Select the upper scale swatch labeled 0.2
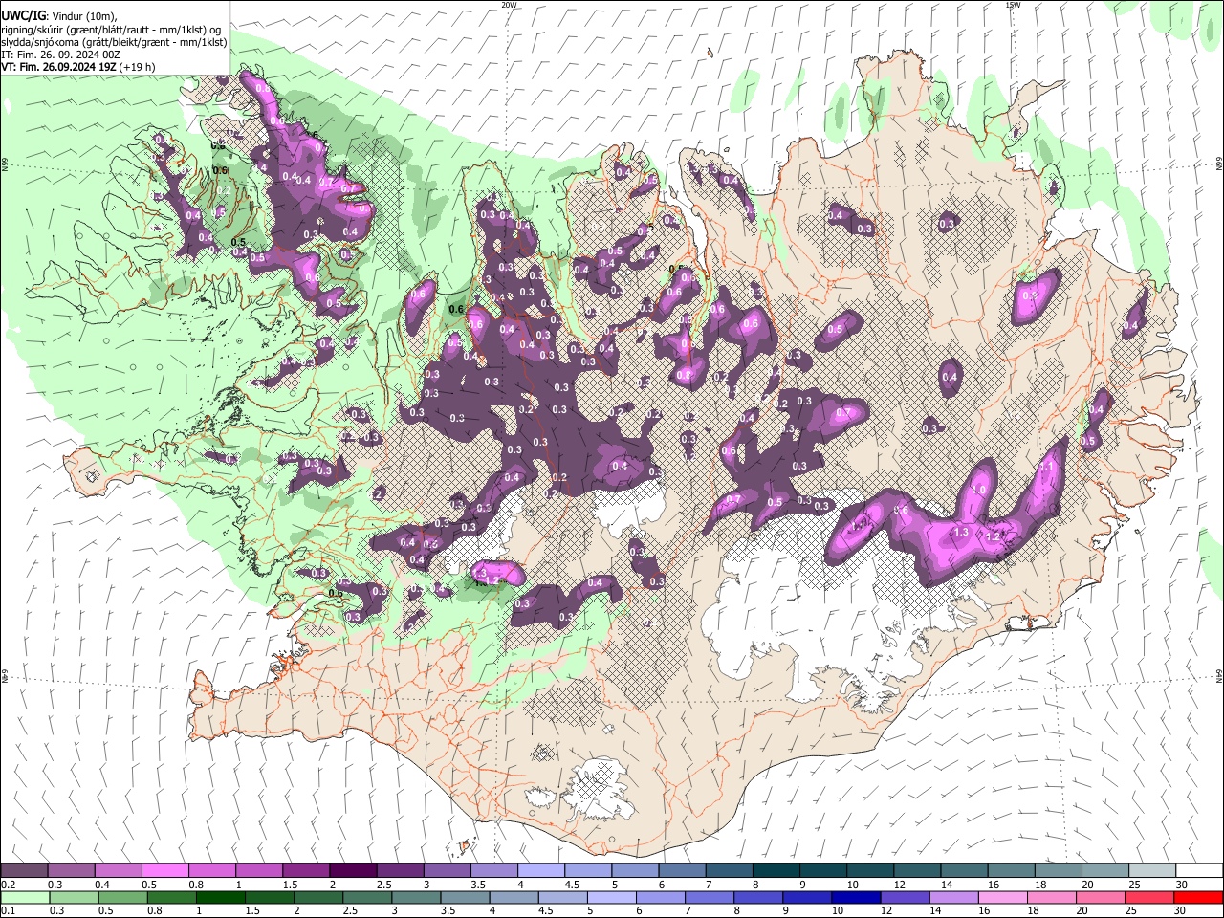The width and height of the screenshot is (1224, 918). [24, 871]
